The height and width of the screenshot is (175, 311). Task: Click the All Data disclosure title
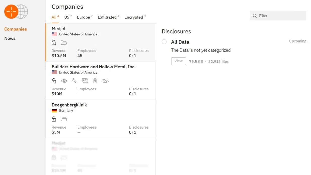click(180, 42)
